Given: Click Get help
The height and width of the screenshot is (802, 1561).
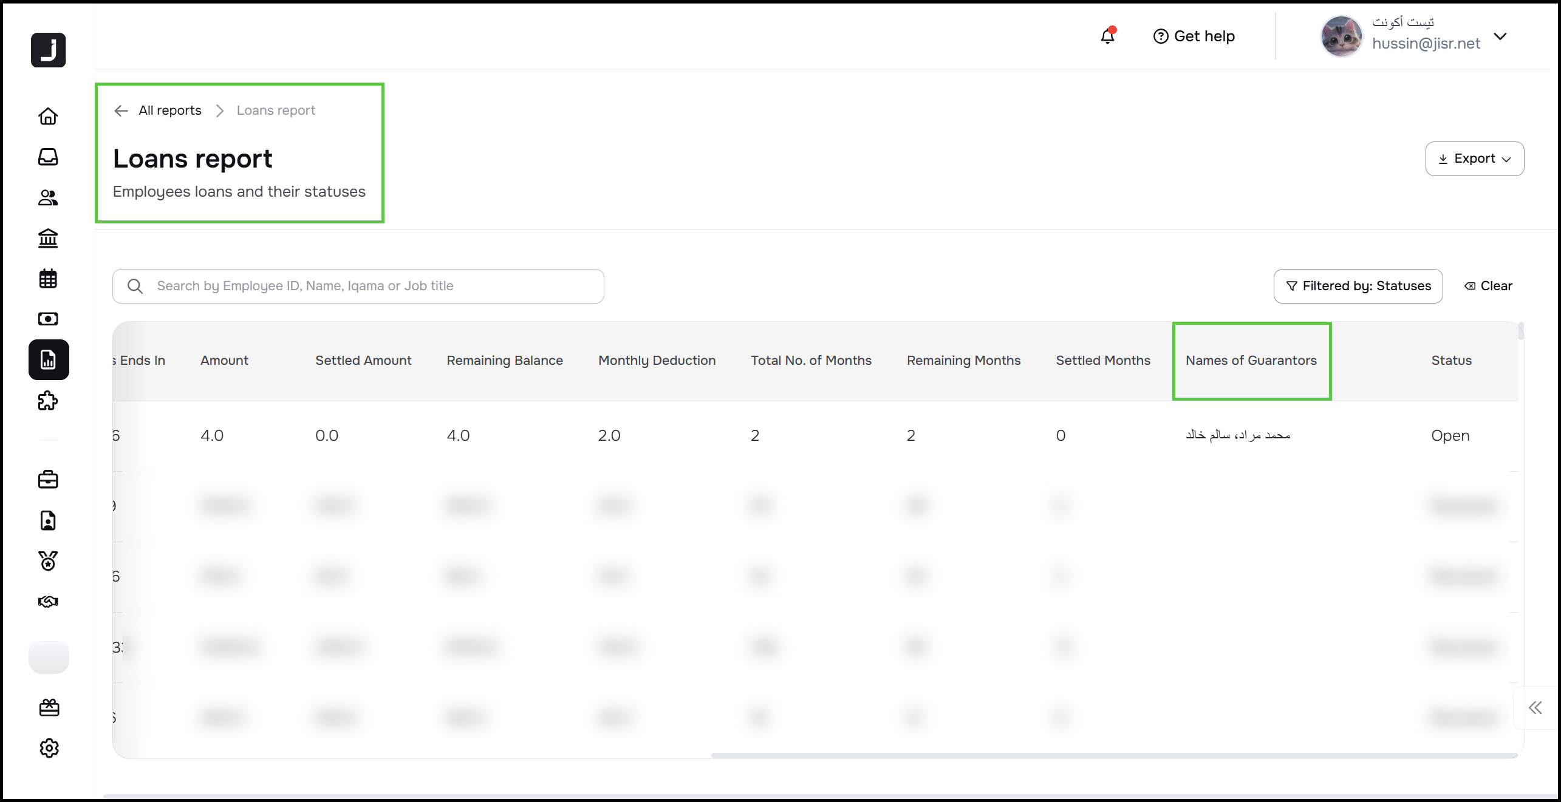Looking at the screenshot, I should coord(1194,36).
